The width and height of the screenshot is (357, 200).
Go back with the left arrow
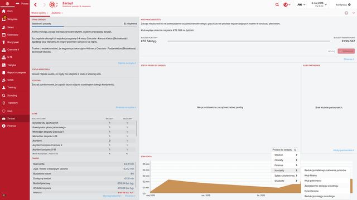click(36, 4)
